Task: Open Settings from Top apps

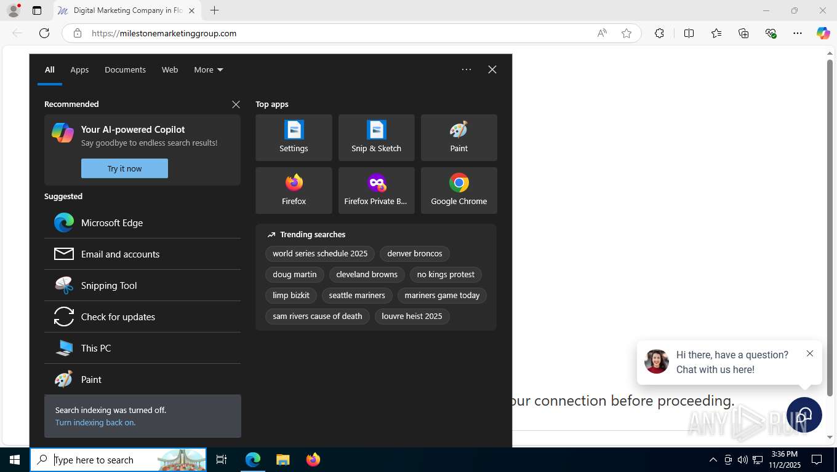Action: 294,138
